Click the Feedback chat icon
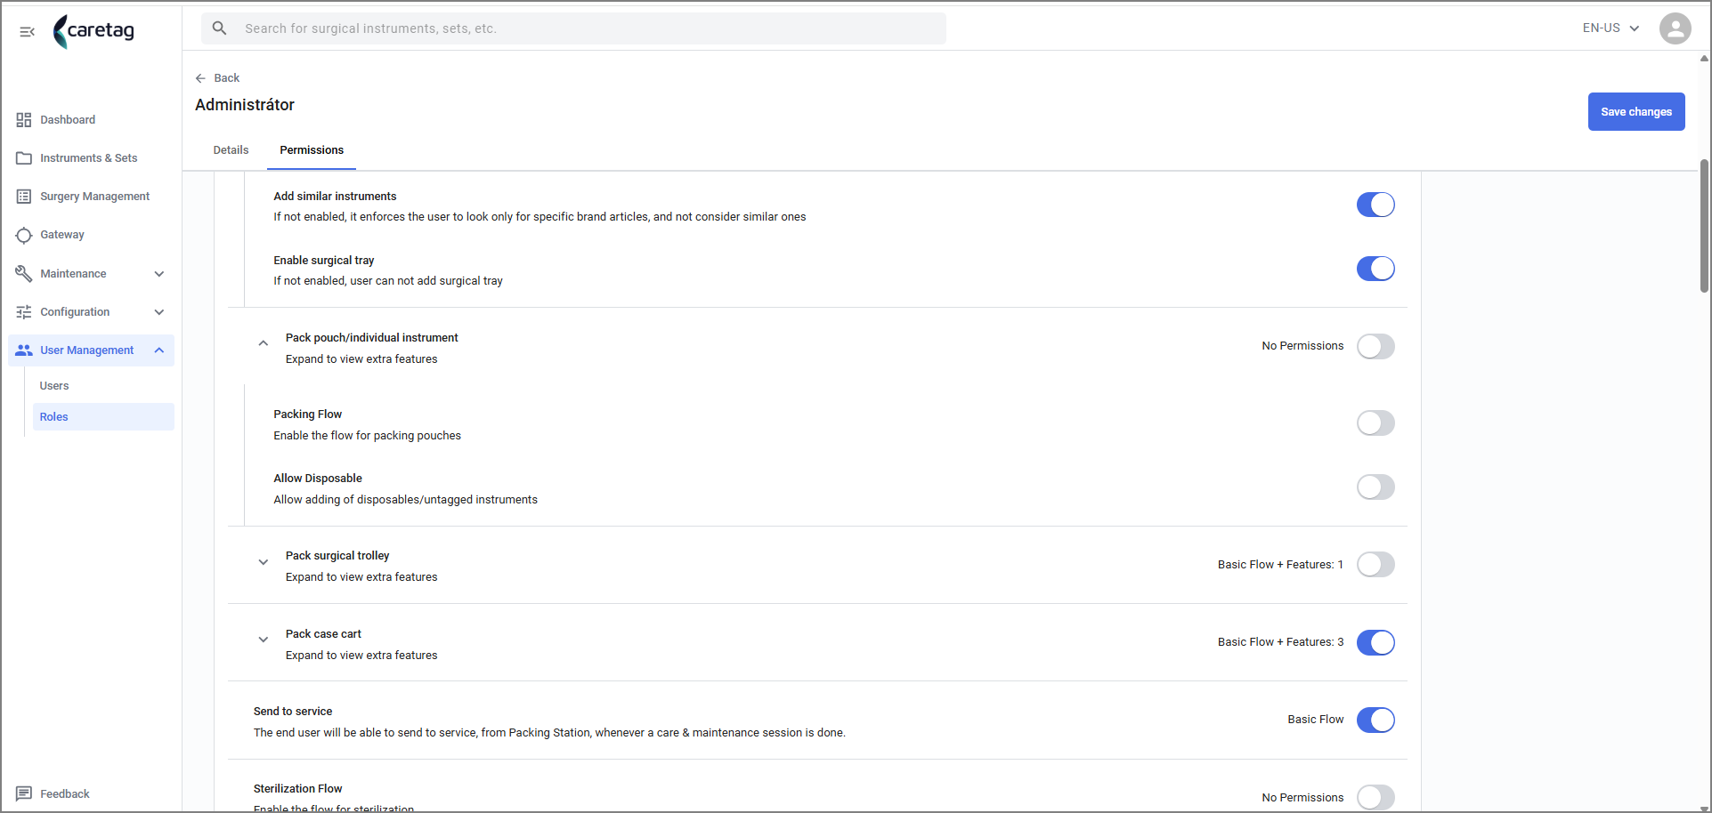The width and height of the screenshot is (1712, 813). (x=24, y=793)
